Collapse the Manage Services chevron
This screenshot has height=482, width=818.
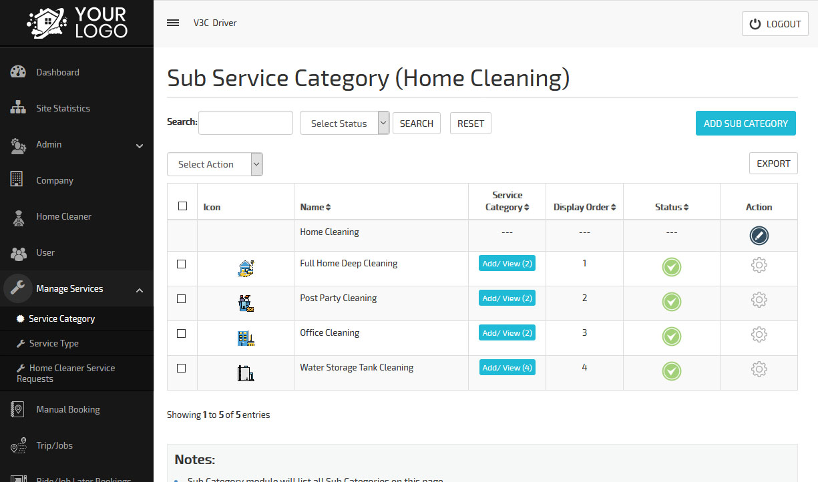[x=140, y=290]
